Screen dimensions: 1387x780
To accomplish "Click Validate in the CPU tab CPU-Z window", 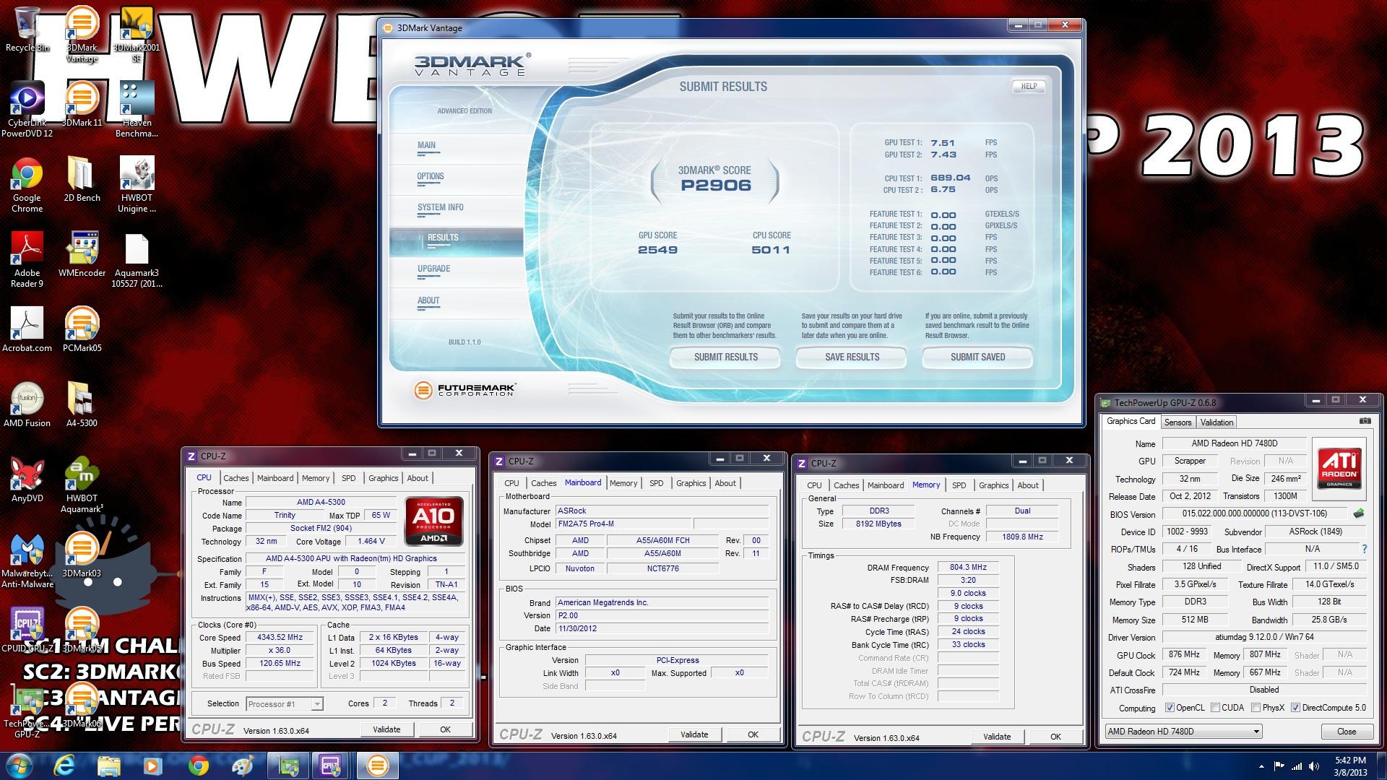I will (386, 729).
